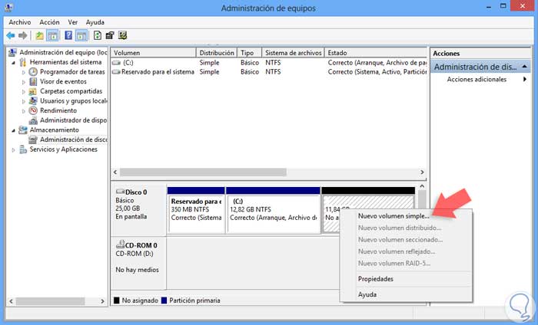Open the Ayuda menu in menu bar
Viewport: 538px width, 325px height.
(x=95, y=22)
